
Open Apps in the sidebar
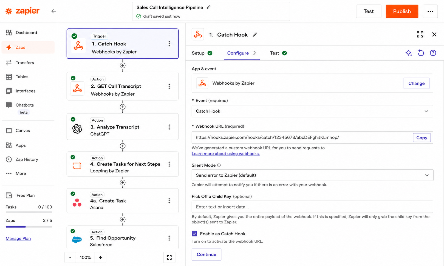tap(28, 145)
